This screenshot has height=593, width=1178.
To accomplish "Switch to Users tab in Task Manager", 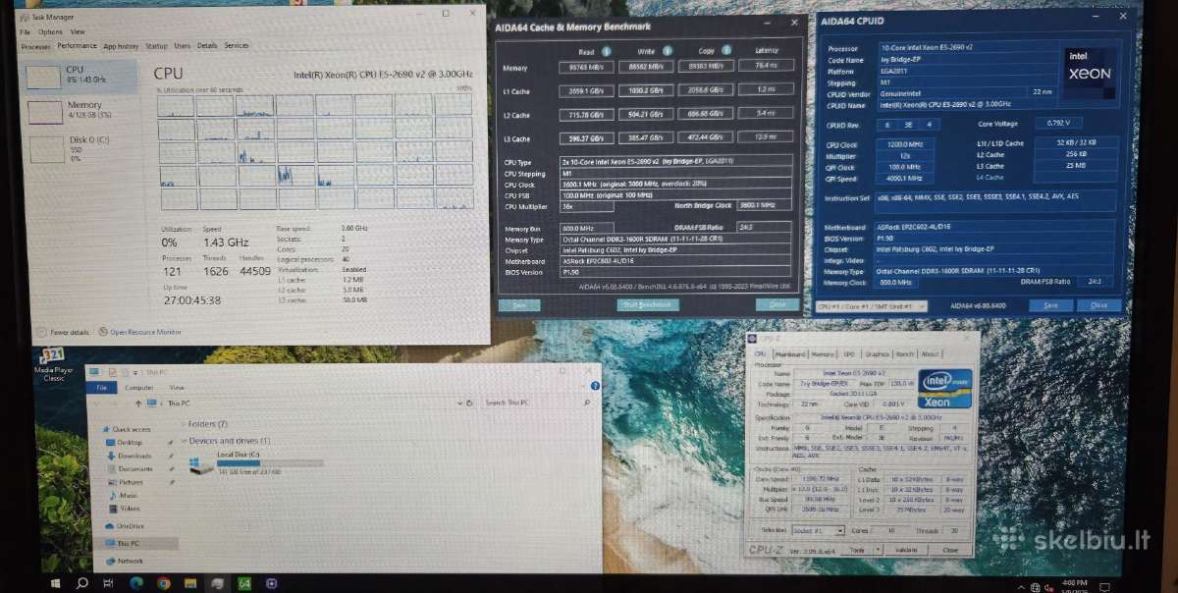I will tap(183, 46).
